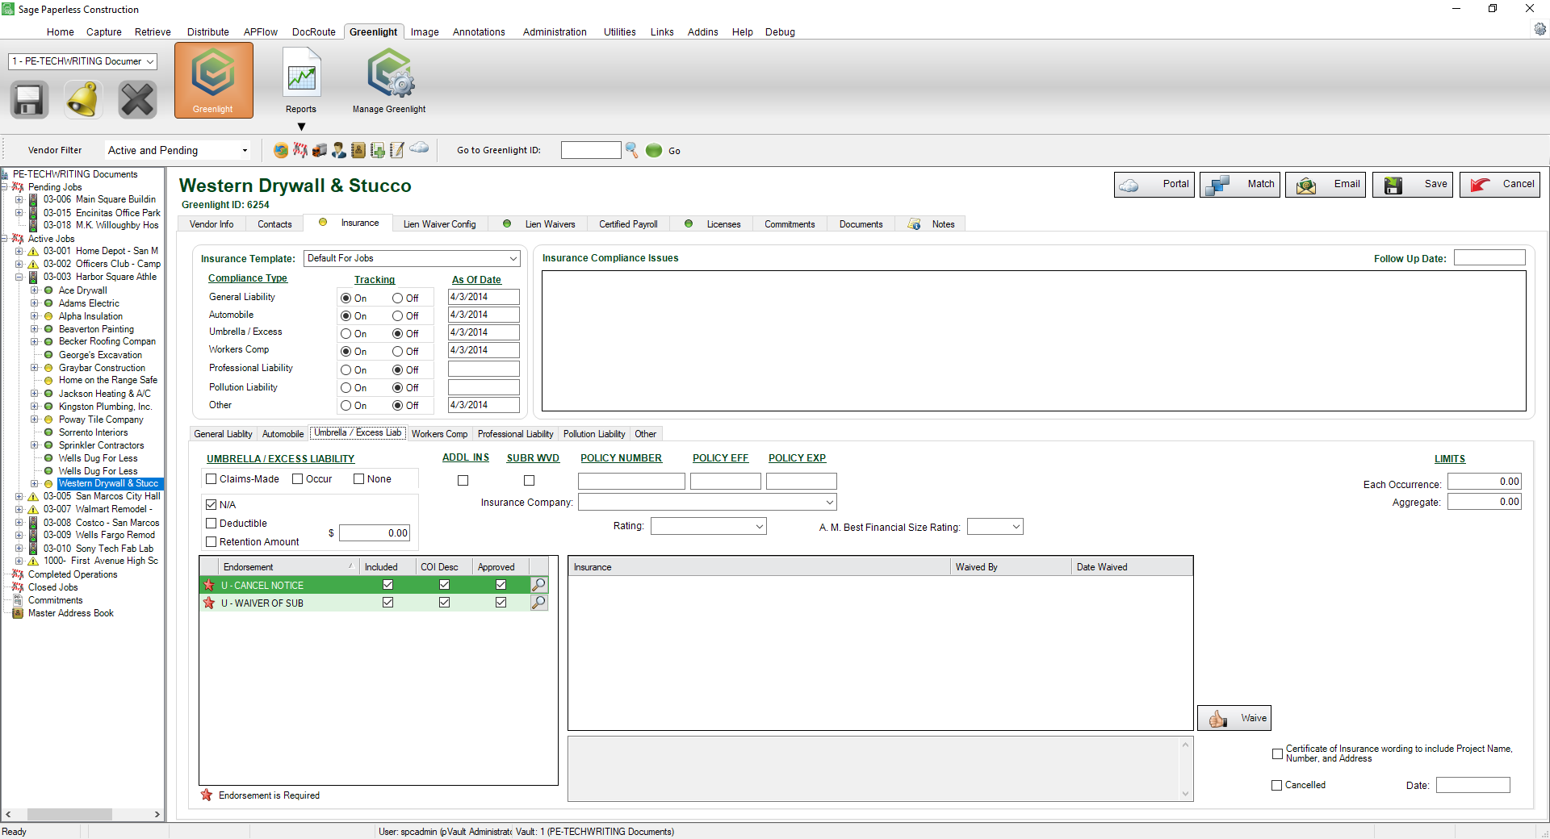Expand the 03-006 Main Square Building node

pos(19,200)
